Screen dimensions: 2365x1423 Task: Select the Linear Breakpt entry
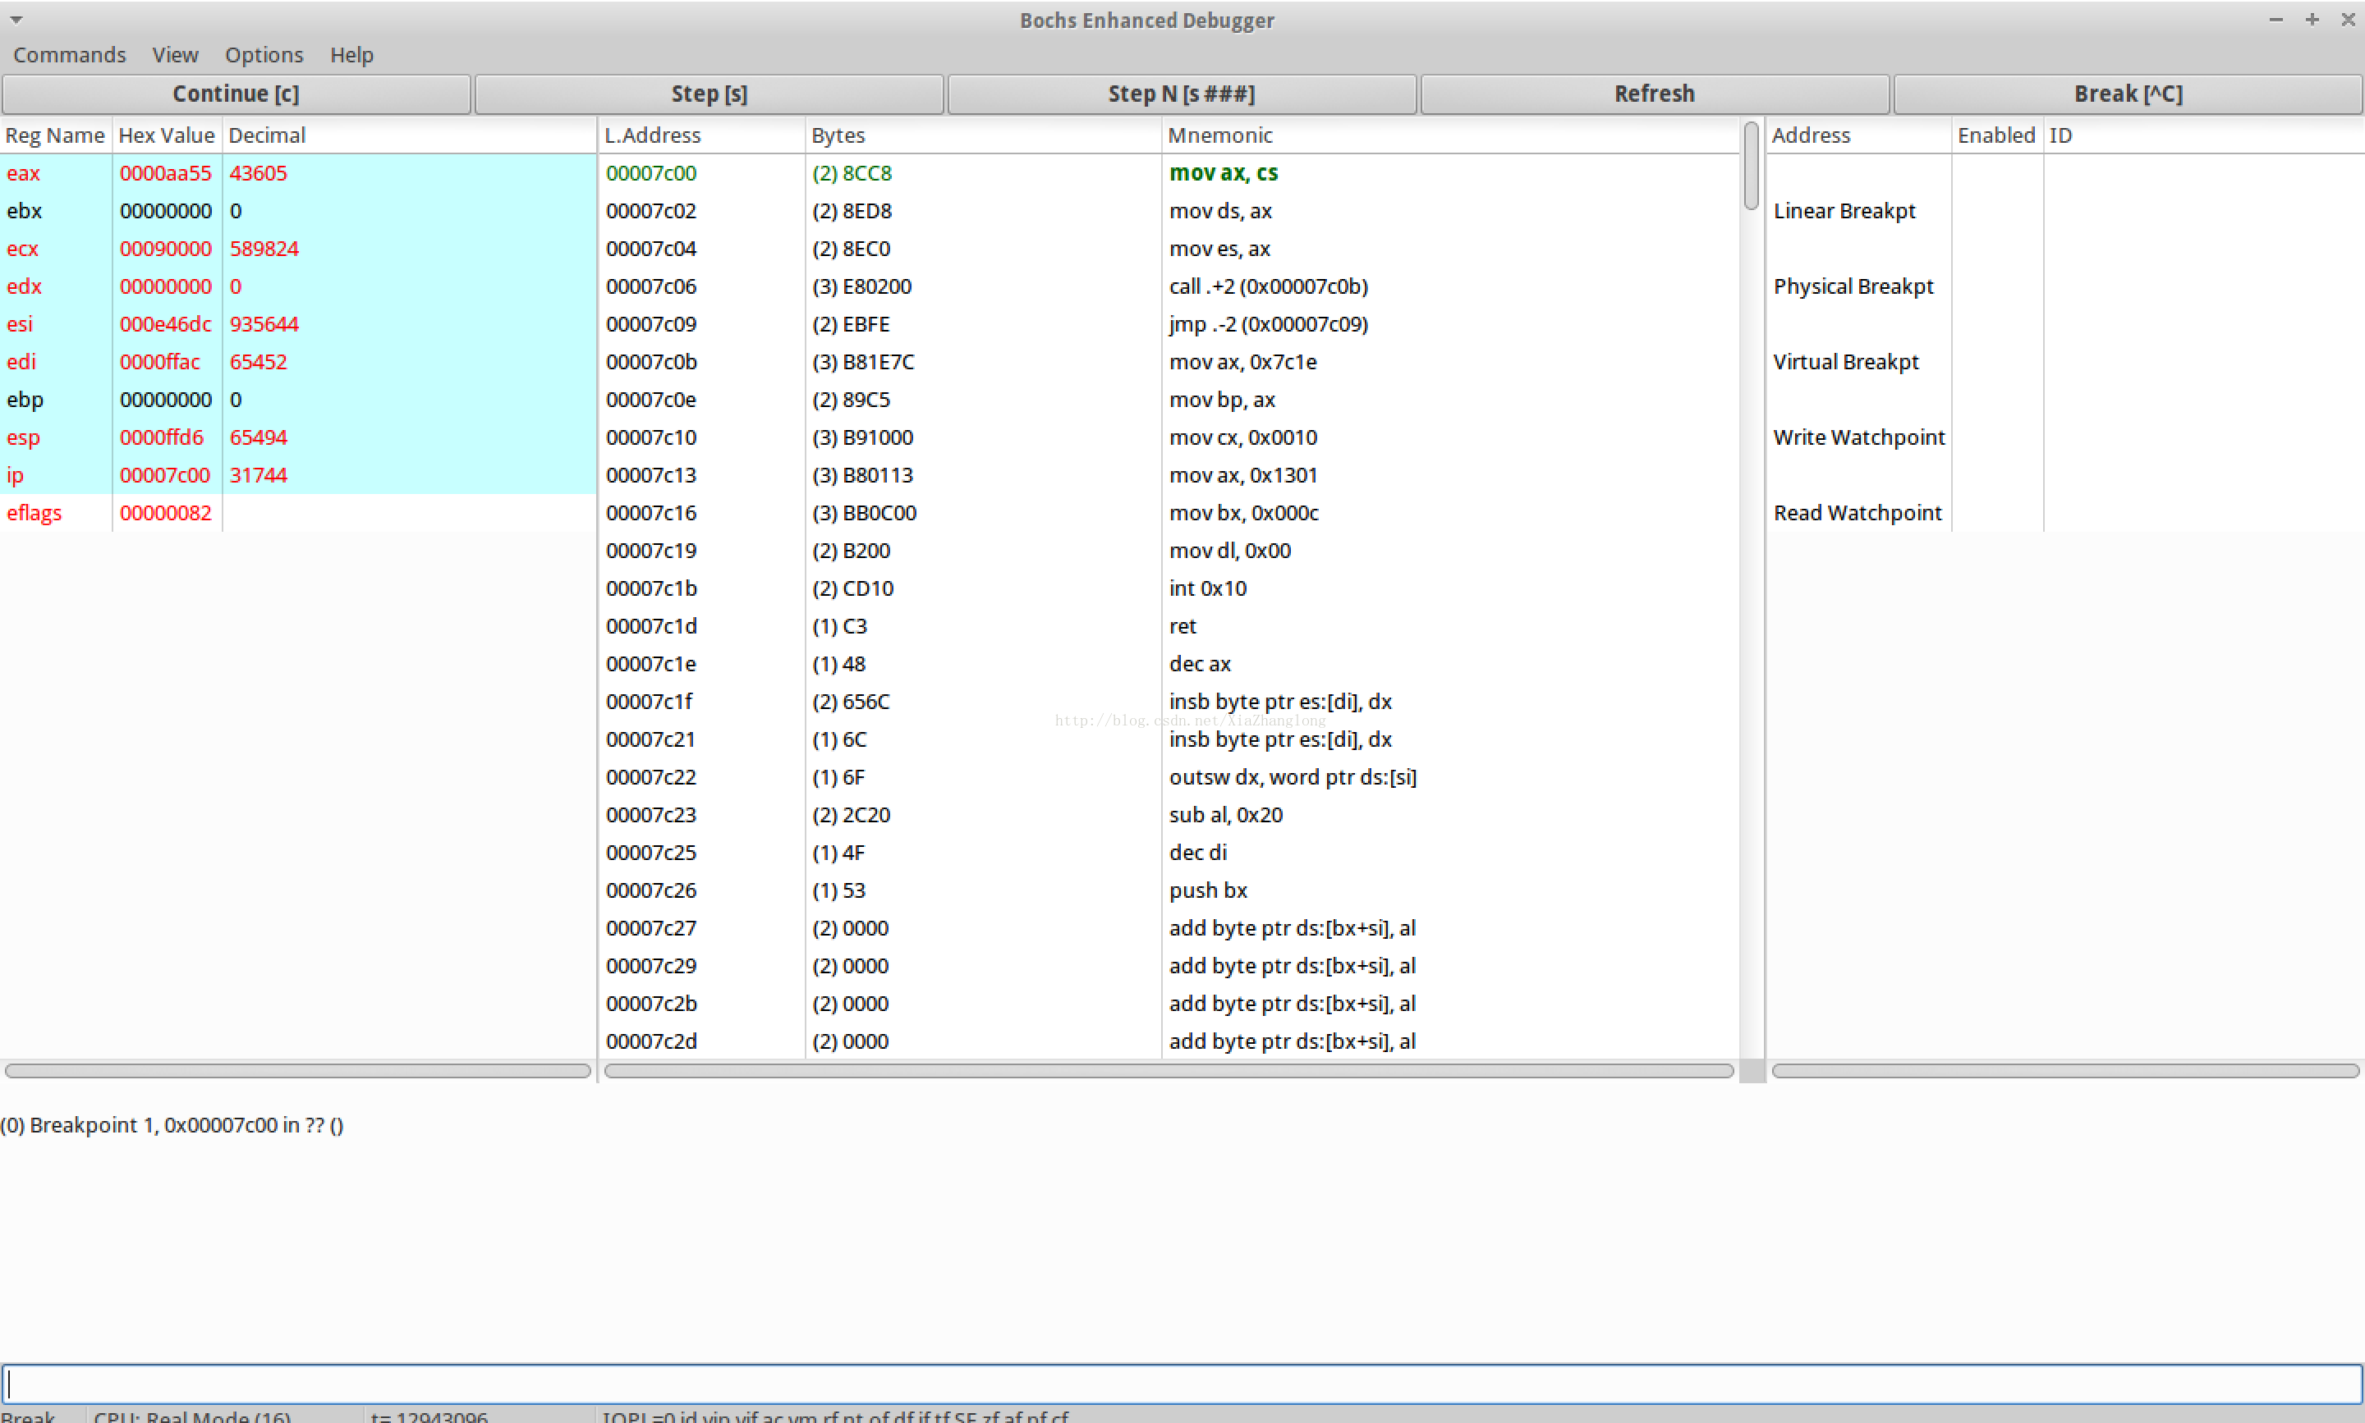1844,211
